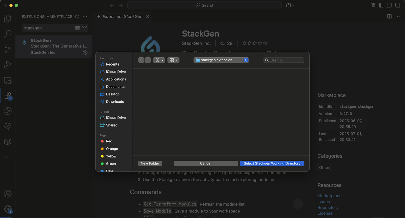Select Downloads in dialog sidebar
The height and width of the screenshot is (218, 405).
pos(112,102)
